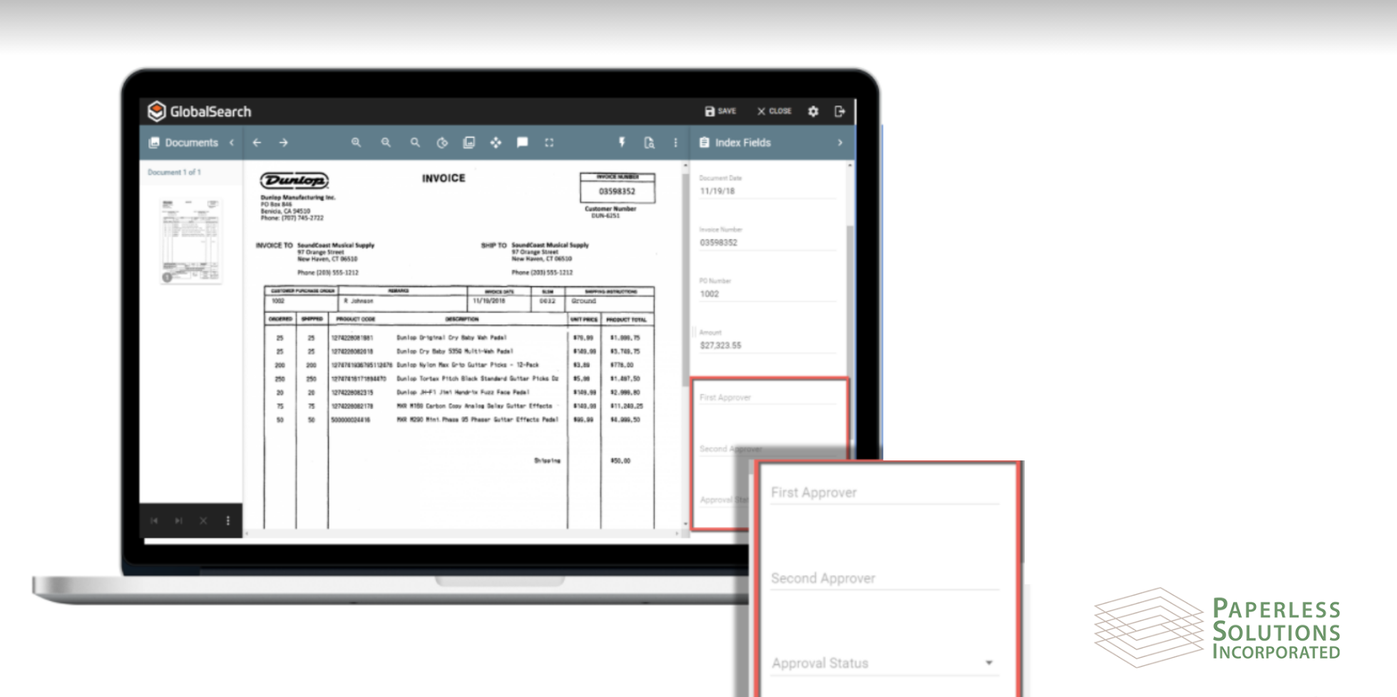Click the rotate page icon
Viewport: 1397px width, 697px height.
442,143
